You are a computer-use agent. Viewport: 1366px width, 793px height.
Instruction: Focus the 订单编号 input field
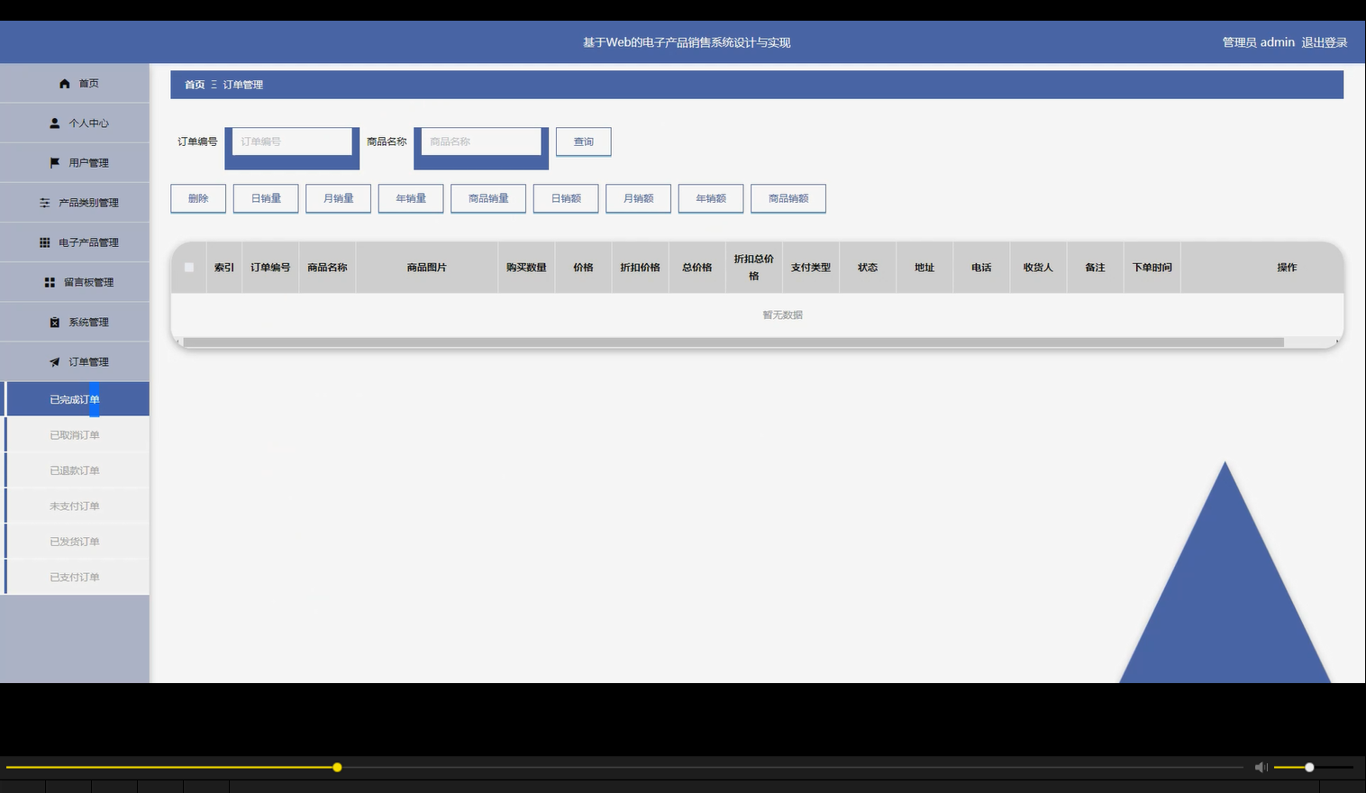(292, 141)
